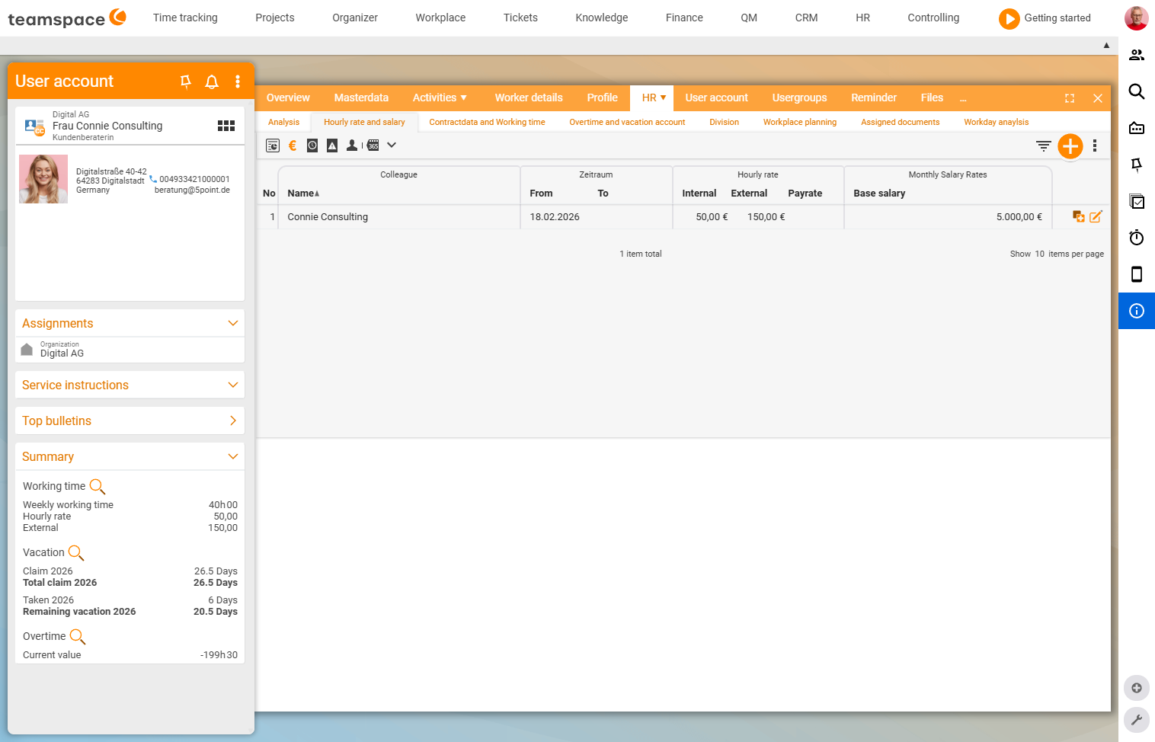This screenshot has width=1155, height=742.
Task: Switch to the Worker details tab
Action: pyautogui.click(x=529, y=98)
